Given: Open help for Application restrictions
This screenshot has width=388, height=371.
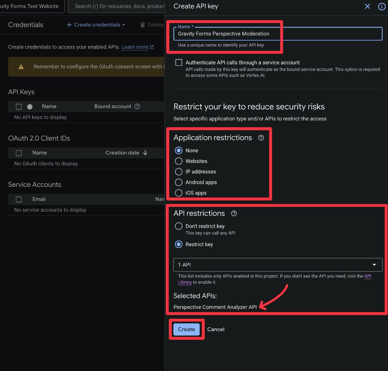Looking at the screenshot, I should [x=261, y=138].
